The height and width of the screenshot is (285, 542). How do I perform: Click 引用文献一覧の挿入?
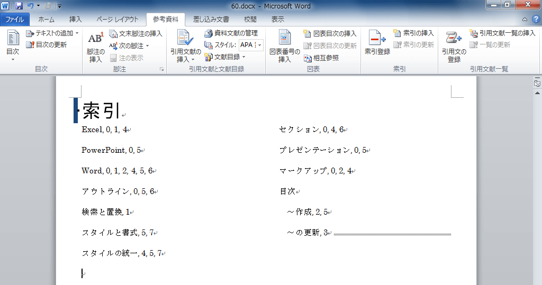pos(502,33)
